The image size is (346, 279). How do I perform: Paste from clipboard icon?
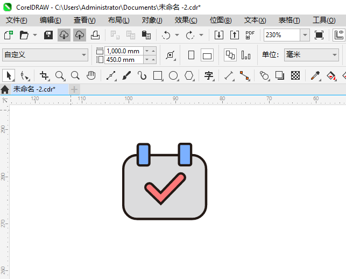146,35
